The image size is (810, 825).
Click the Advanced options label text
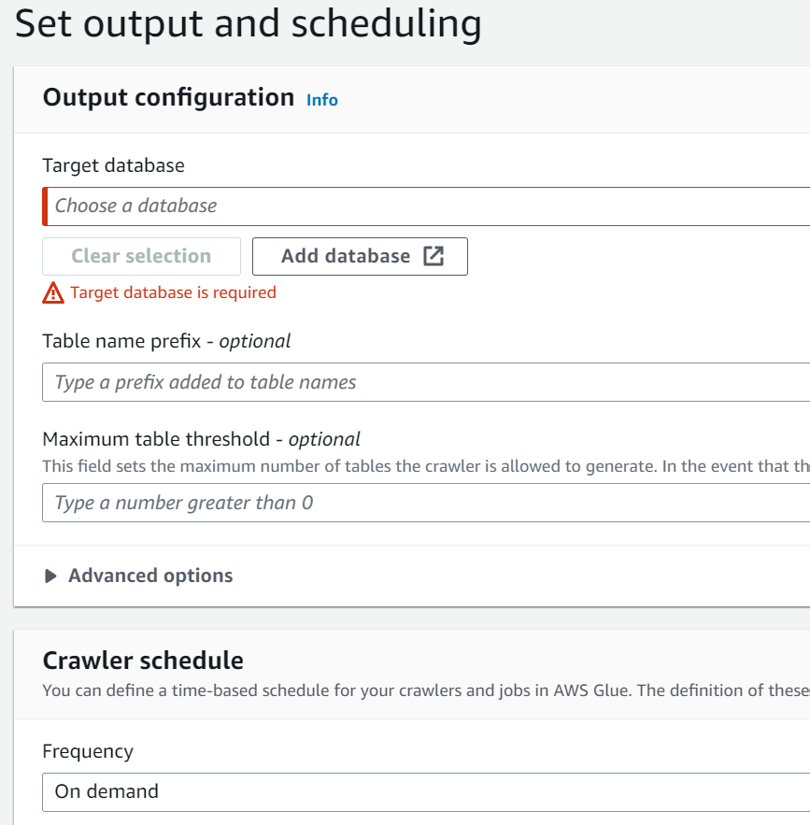150,576
